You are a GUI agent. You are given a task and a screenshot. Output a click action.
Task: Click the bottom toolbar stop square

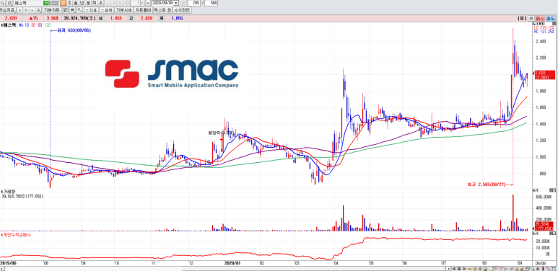coord(459,269)
